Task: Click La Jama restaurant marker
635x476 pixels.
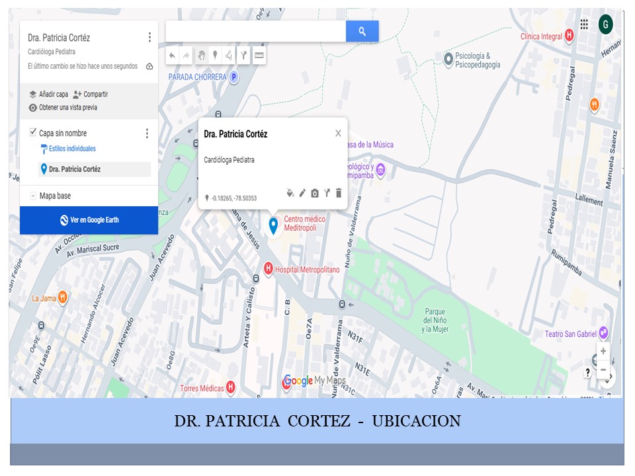Action: pyautogui.click(x=62, y=298)
